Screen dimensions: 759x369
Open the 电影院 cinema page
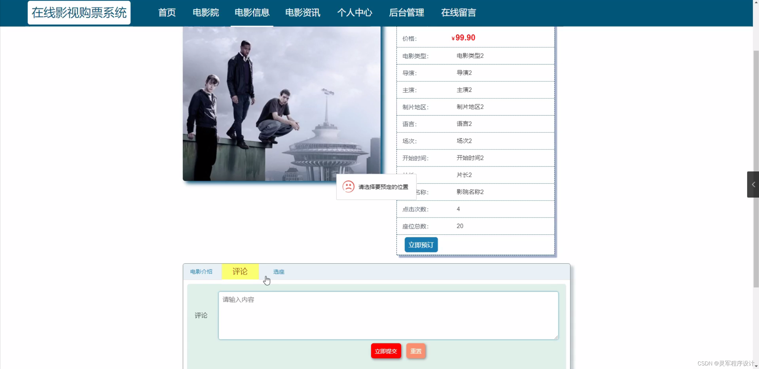pyautogui.click(x=205, y=12)
